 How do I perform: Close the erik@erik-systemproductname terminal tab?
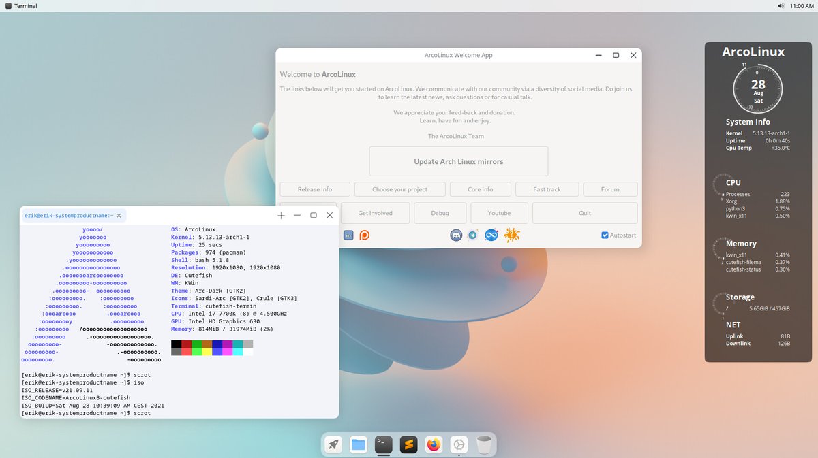(119, 215)
